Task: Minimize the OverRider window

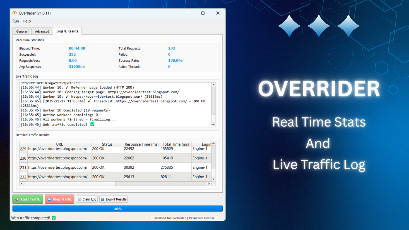Action: [x=188, y=13]
